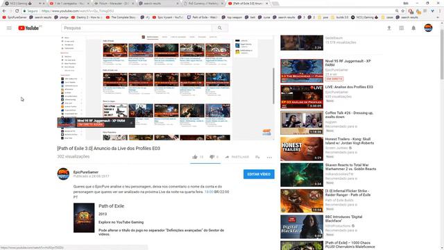The height and width of the screenshot is (250, 444).
Task: Click the zoom magnifier icon in address bar
Action: coord(397,11)
